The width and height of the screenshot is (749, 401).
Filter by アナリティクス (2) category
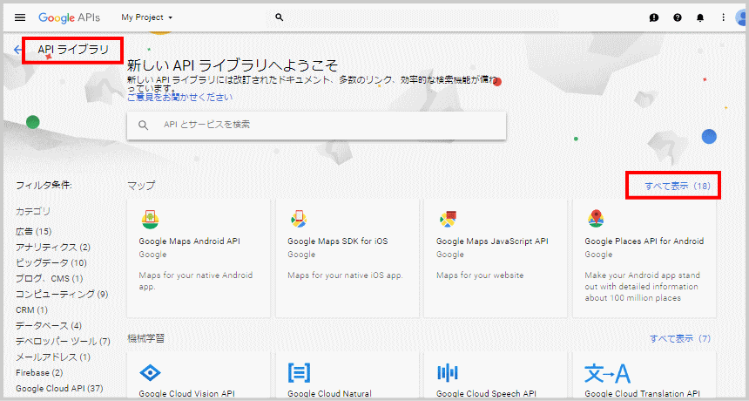53,247
